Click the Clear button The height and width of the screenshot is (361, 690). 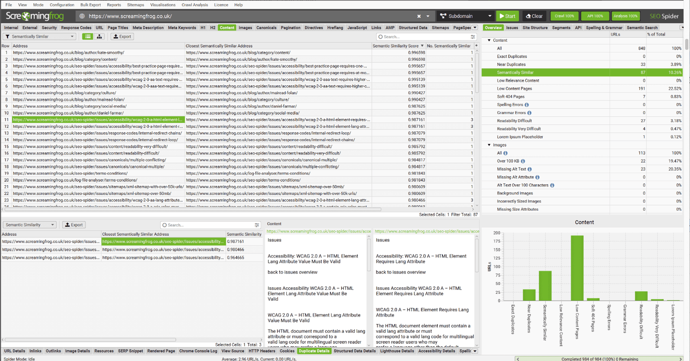[x=534, y=16]
